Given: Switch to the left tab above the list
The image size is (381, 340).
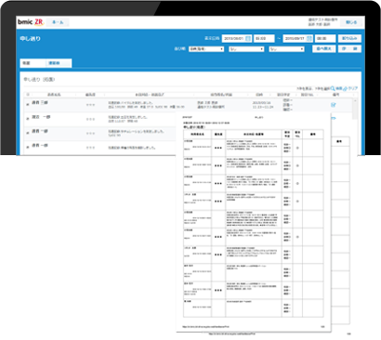Looking at the screenshot, I should [33, 63].
